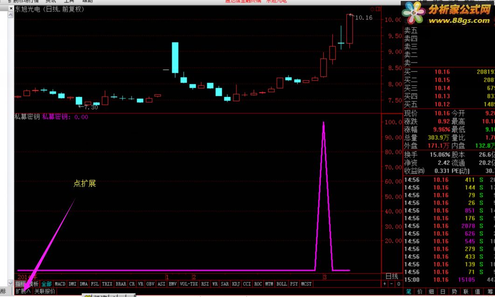Image resolution: width=495 pixels, height=297 pixels.
Task: Switch to the 指标 tab
Action: [x=20, y=284]
